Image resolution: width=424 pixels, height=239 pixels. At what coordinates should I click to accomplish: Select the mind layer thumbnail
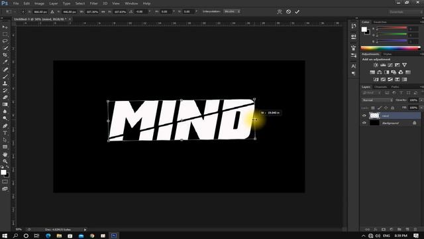tap(374, 116)
